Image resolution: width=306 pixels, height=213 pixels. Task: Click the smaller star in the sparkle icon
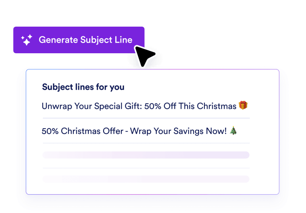(30, 36)
